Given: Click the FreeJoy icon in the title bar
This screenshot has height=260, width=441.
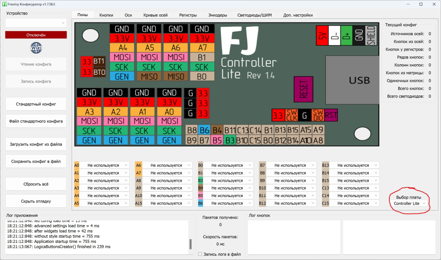Looking at the screenshot, I should coord(5,4).
